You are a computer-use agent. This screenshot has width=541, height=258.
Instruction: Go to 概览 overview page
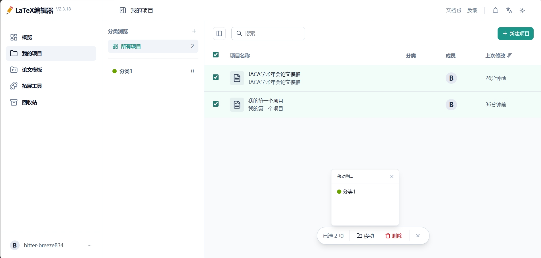click(51, 37)
